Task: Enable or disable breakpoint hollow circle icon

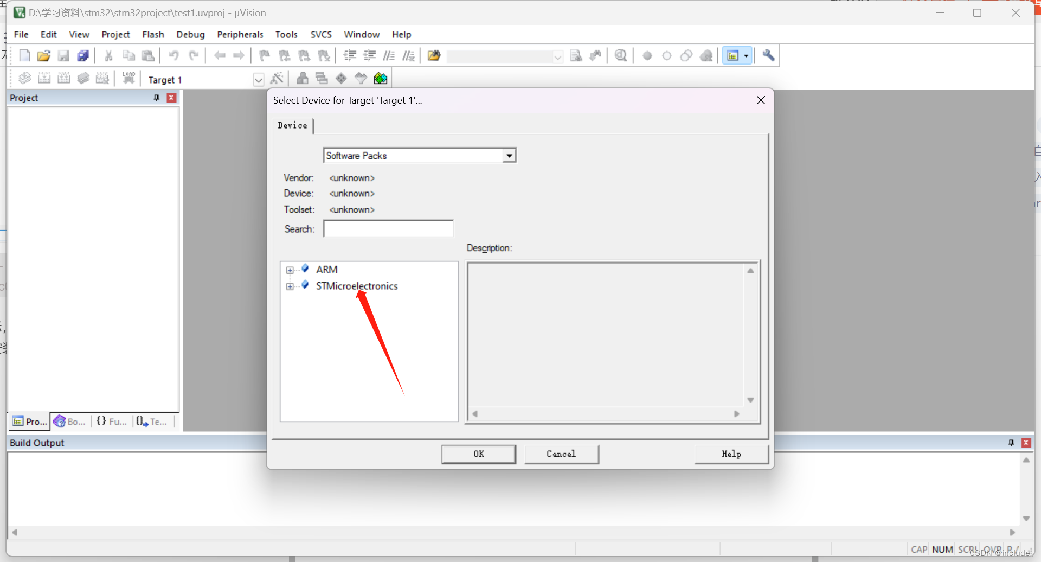Action: click(x=667, y=55)
